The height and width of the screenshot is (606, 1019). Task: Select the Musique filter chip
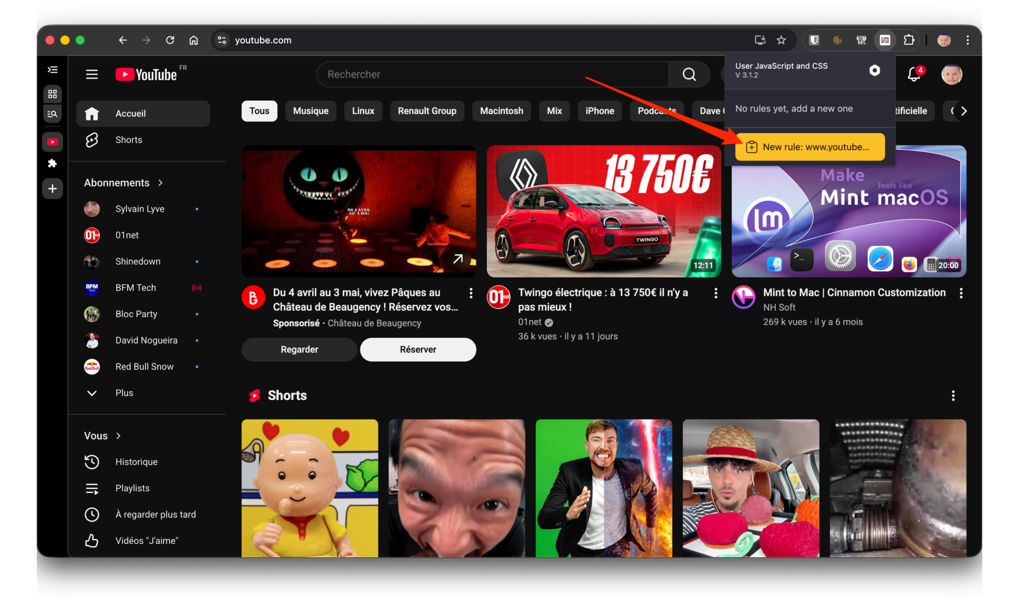click(311, 111)
